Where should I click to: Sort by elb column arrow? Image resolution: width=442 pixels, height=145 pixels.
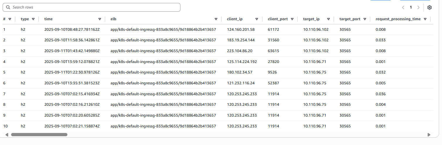tap(216, 19)
